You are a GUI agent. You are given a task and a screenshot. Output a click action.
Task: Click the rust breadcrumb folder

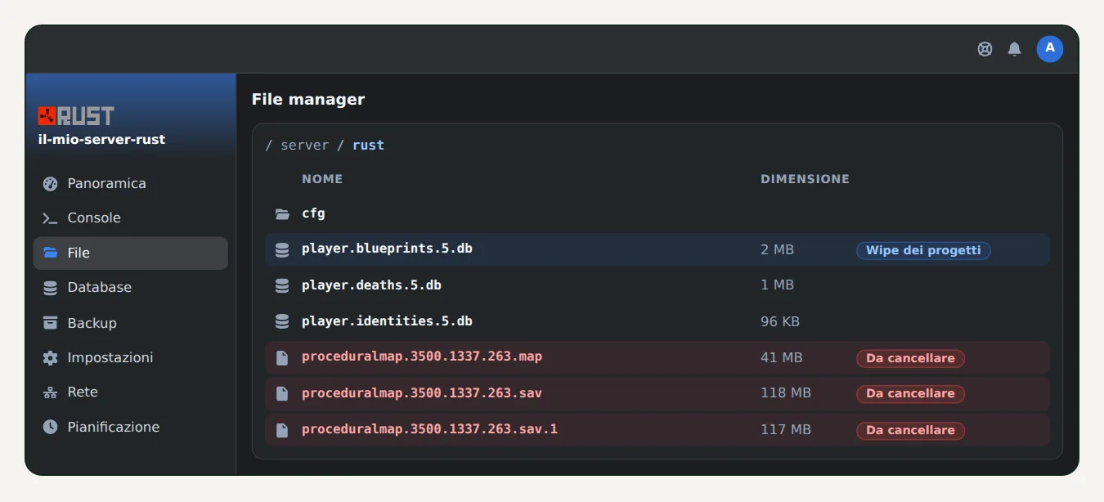(x=368, y=145)
